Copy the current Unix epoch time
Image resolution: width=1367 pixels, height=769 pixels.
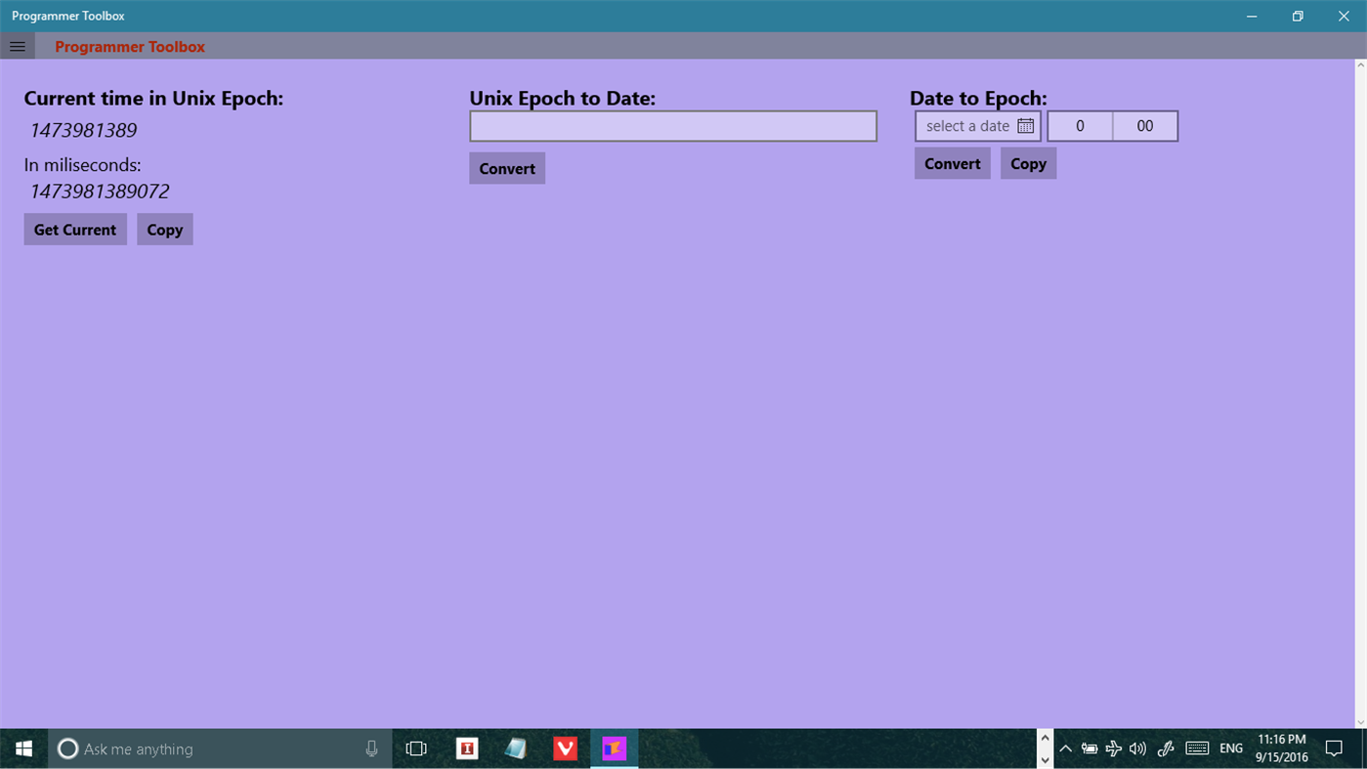click(164, 230)
